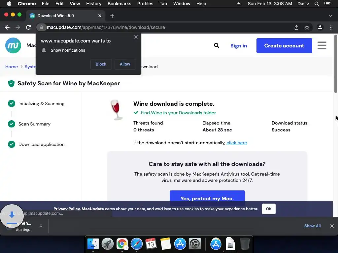This screenshot has width=338, height=253.
Task: Open Control Center list icon
Action: 327,4
